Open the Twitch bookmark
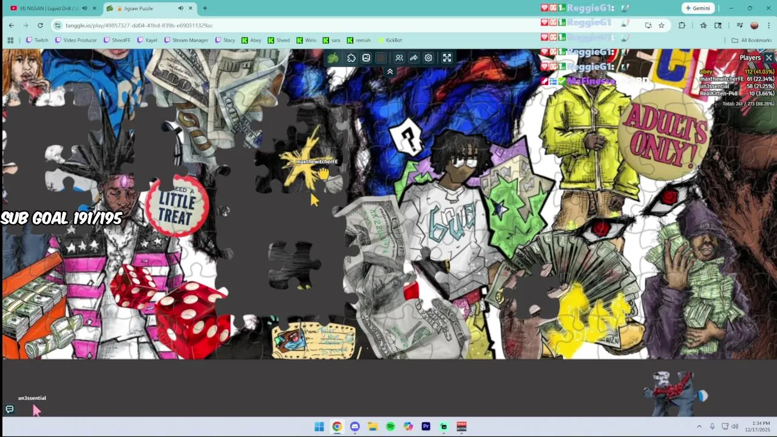 [x=37, y=40]
